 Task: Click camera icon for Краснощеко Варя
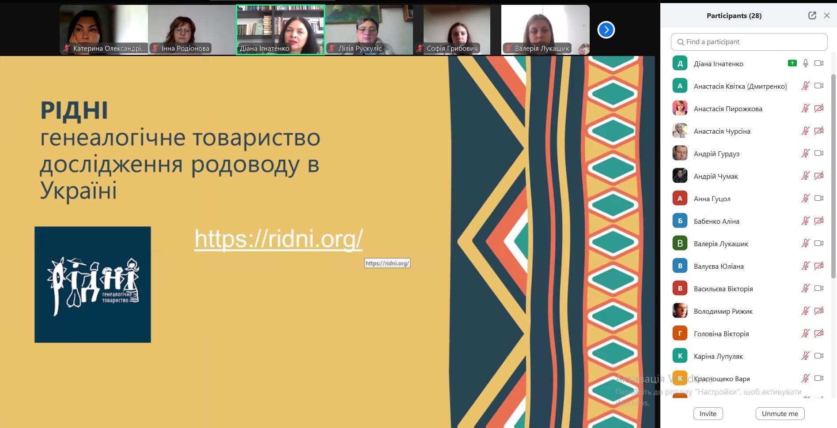click(x=819, y=378)
